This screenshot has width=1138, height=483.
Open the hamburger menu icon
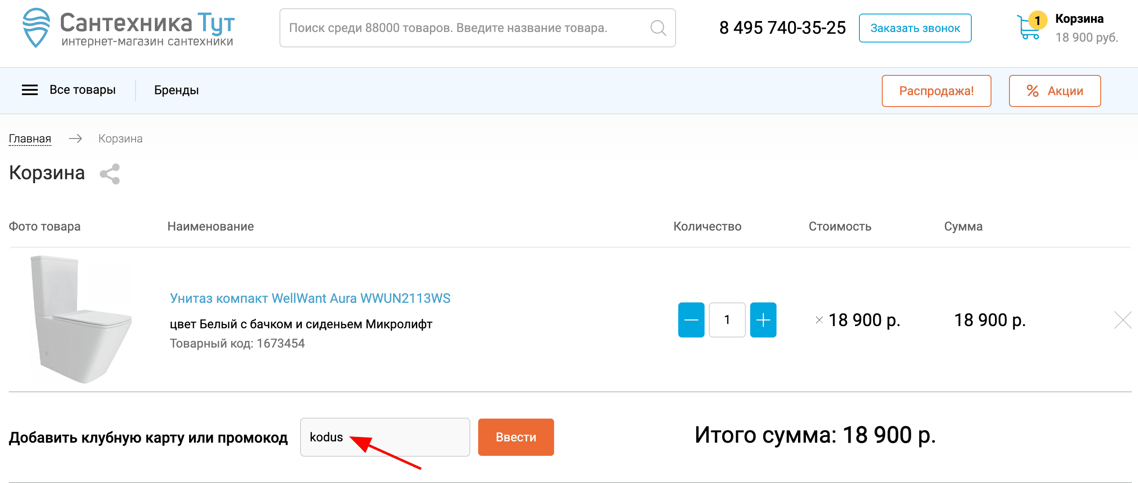click(x=29, y=89)
